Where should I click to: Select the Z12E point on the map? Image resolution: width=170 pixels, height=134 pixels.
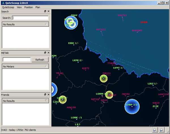point(156,106)
